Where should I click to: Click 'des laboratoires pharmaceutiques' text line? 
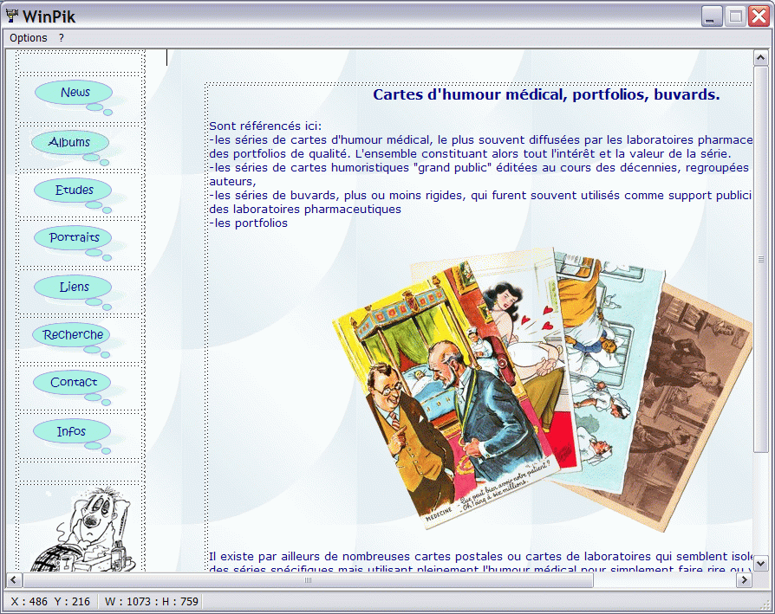click(305, 210)
